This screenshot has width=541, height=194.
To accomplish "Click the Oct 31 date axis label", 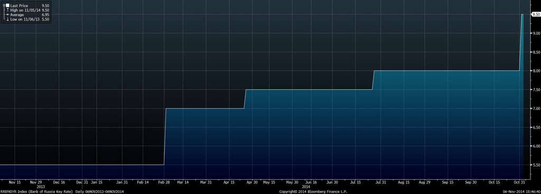I will click(519, 182).
